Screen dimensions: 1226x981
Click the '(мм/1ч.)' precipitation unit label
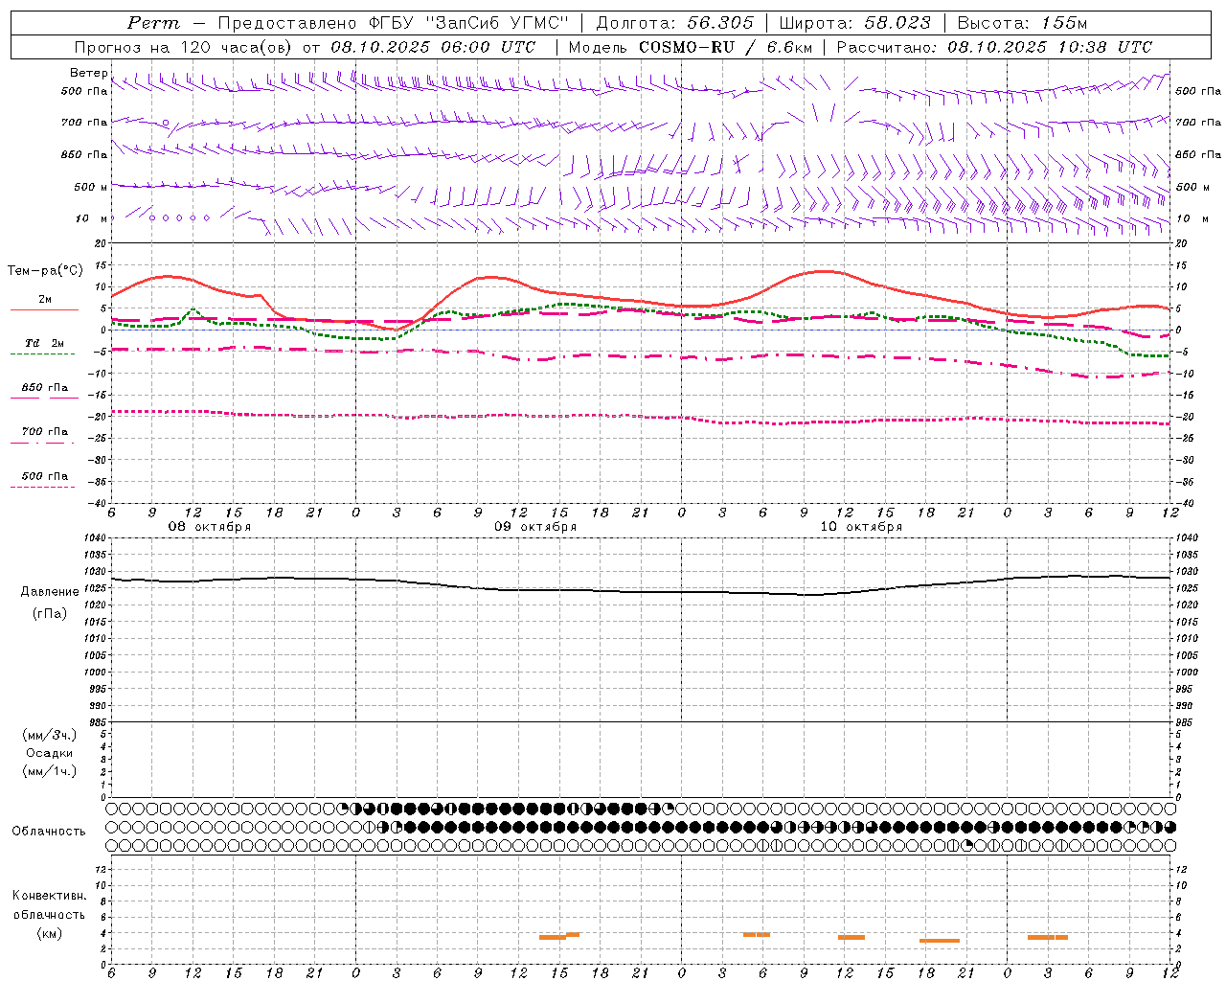(50, 771)
